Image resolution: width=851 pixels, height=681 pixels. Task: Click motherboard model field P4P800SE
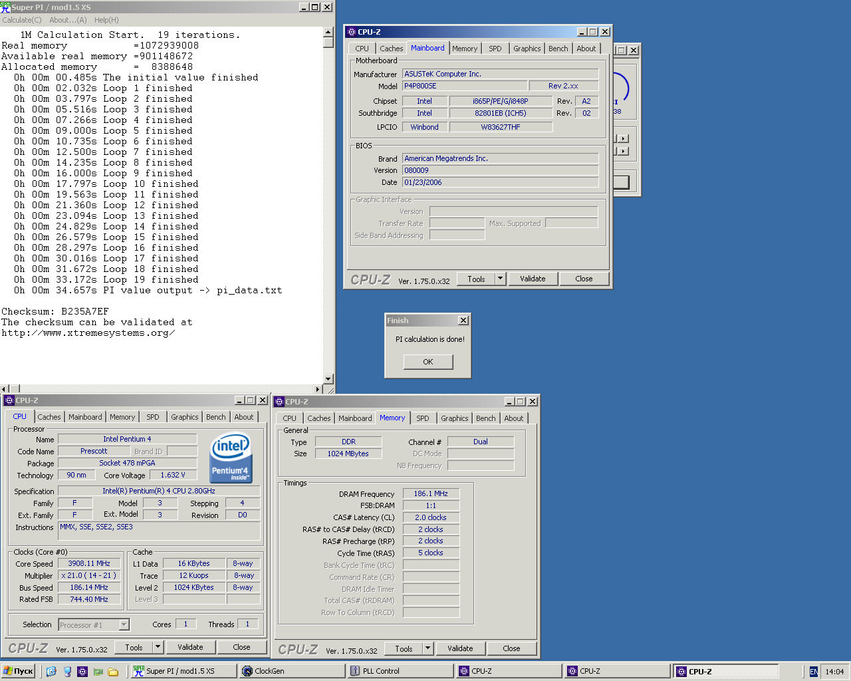click(465, 86)
